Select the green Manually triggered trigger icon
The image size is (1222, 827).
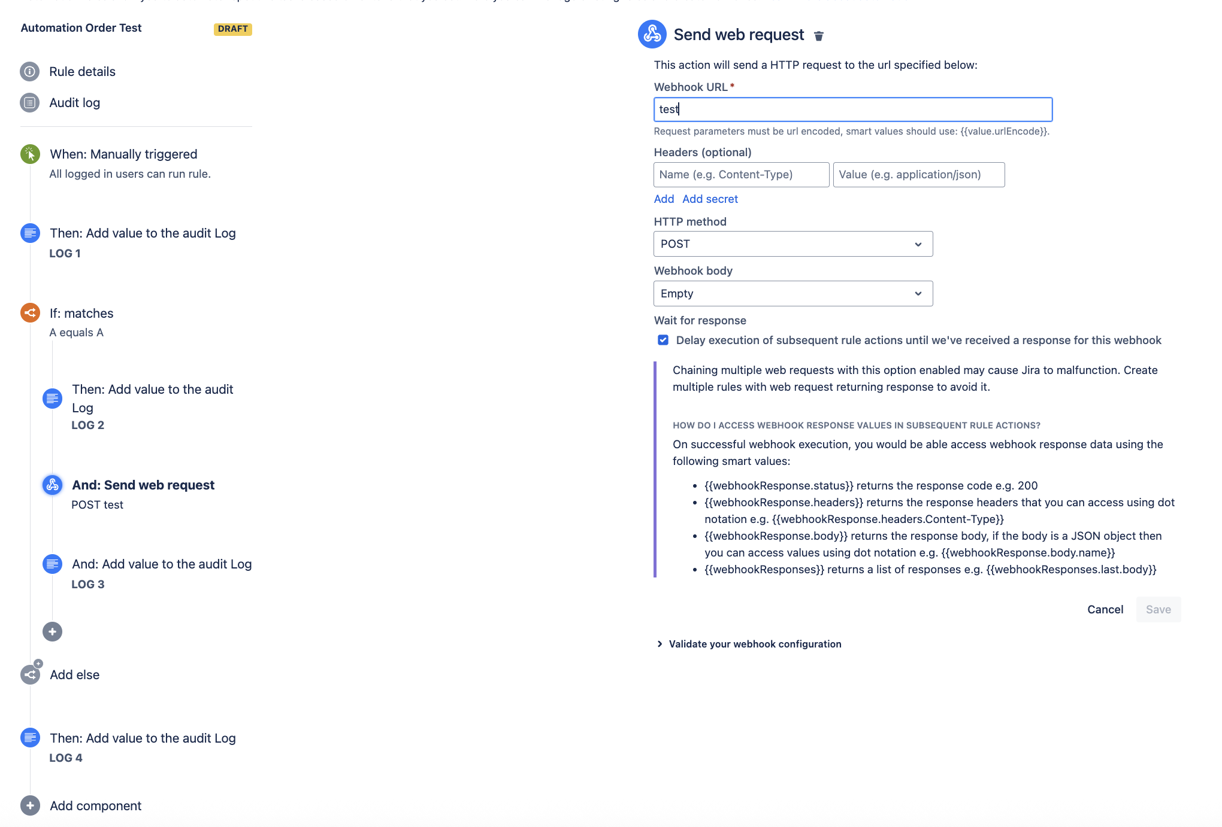click(30, 154)
